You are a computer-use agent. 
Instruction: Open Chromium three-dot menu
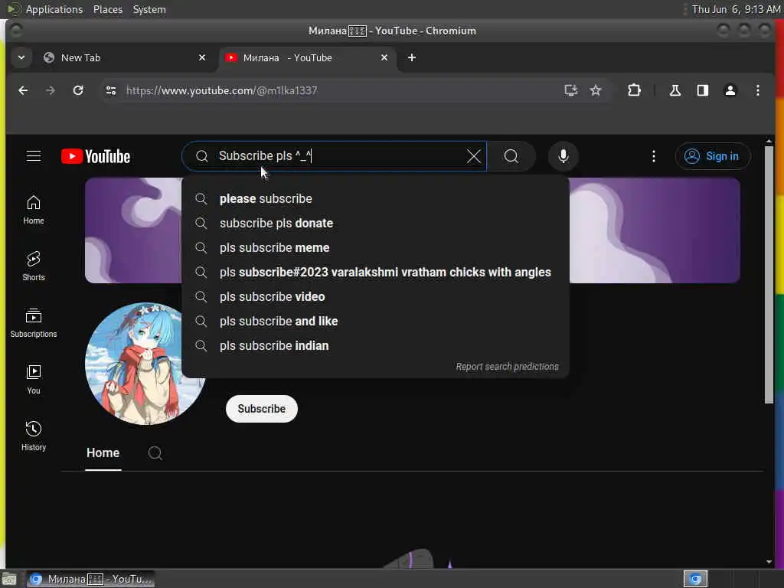coord(758,90)
